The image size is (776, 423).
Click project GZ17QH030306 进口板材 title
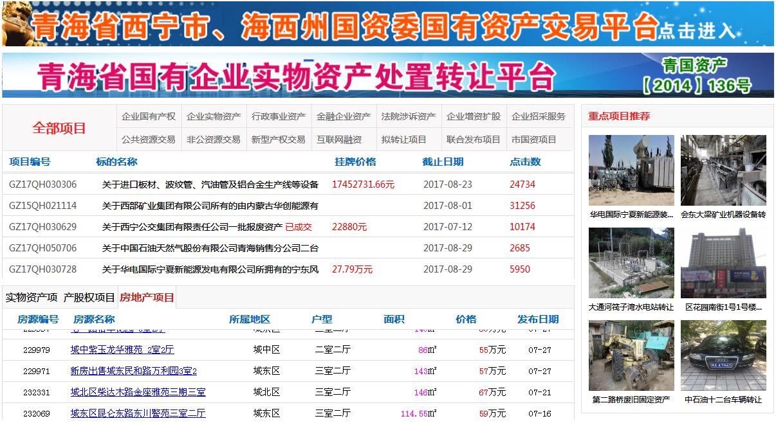click(x=210, y=184)
